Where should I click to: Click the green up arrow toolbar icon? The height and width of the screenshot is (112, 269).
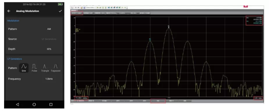pyautogui.click(x=103, y=8)
